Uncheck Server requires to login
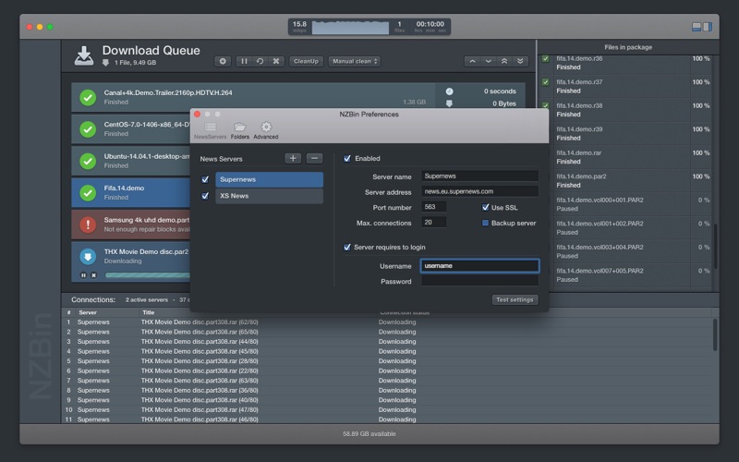Screen dimensions: 739x462 pos(347,248)
